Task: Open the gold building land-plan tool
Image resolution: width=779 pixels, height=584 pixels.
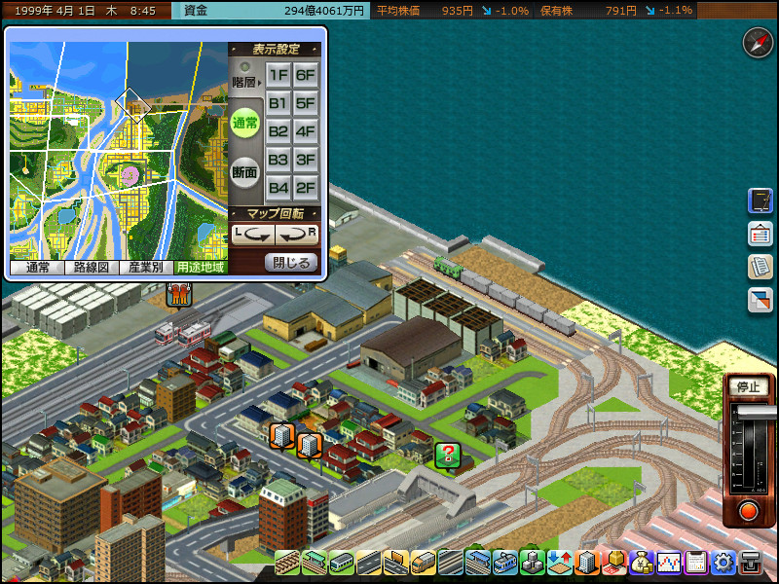Action: click(614, 563)
